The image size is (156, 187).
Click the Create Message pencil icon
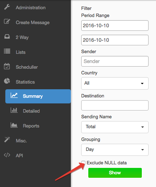point(7,22)
